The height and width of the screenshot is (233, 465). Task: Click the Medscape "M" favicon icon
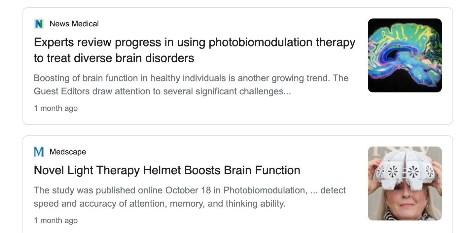click(39, 152)
